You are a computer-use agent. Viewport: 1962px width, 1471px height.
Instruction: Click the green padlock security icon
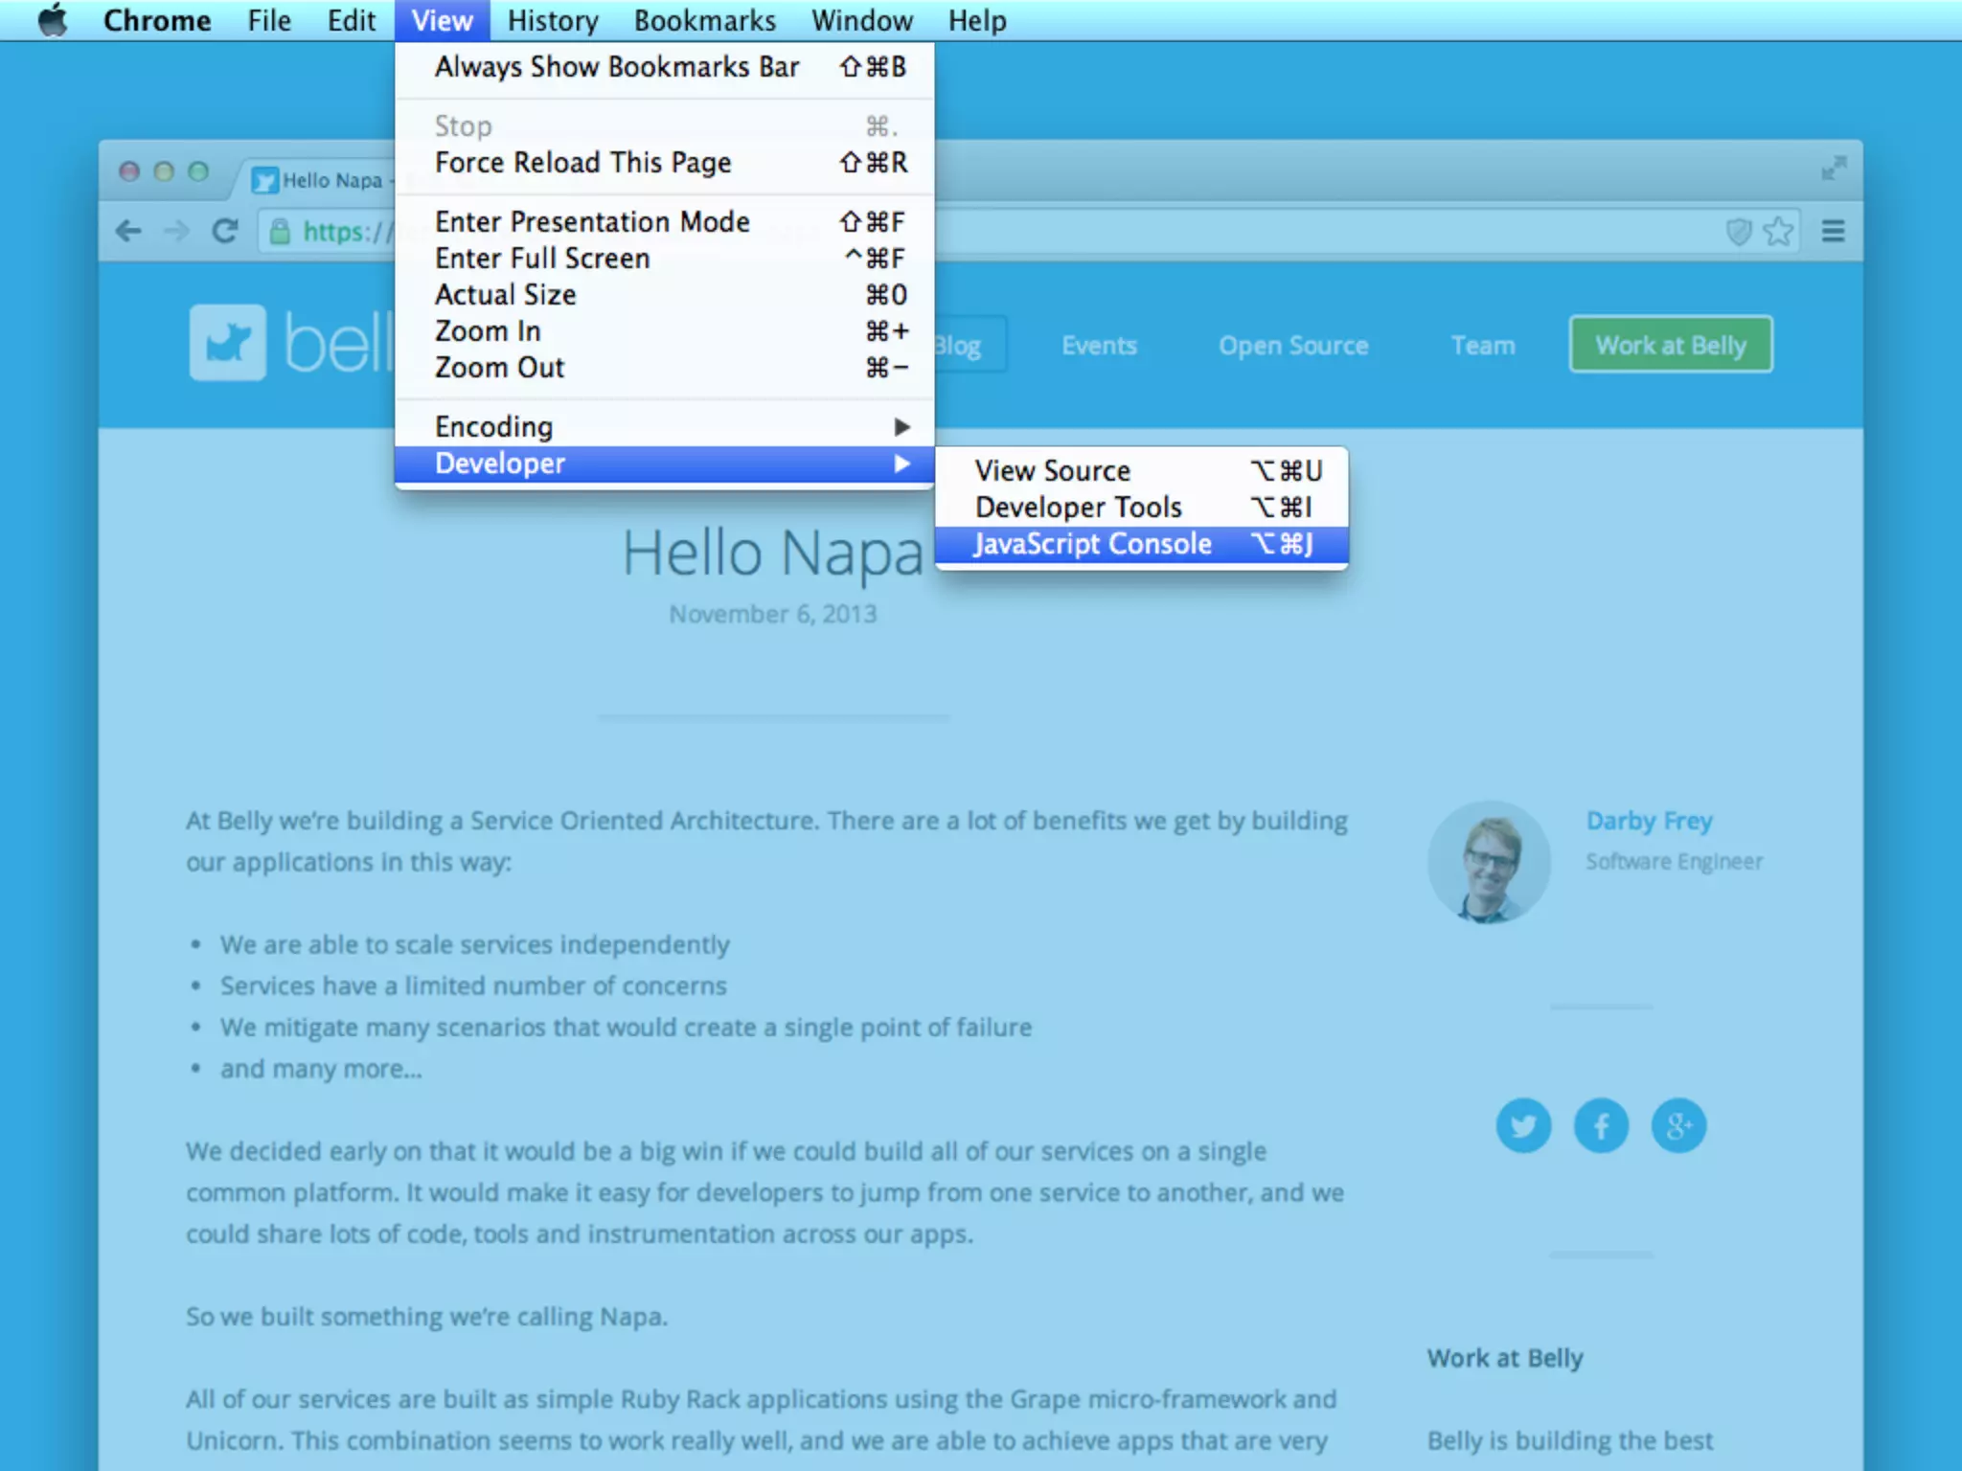click(x=280, y=231)
